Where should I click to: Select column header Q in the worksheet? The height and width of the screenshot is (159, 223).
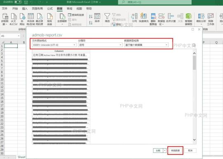(216, 42)
